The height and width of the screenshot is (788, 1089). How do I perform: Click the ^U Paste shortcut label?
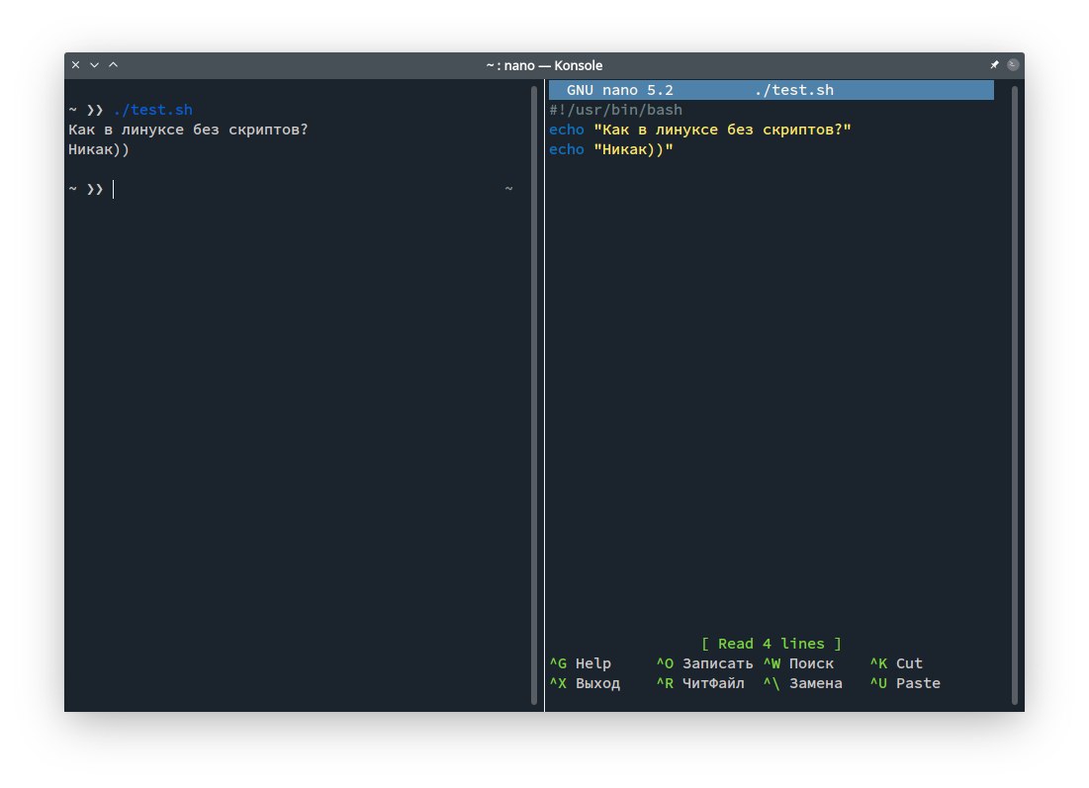pyautogui.click(x=905, y=683)
